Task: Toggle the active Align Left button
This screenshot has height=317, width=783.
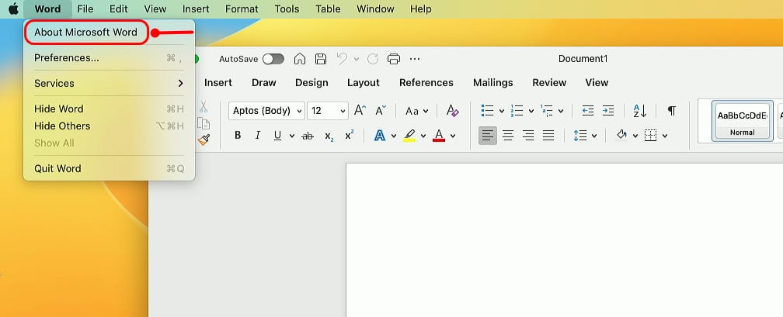Action: [487, 135]
